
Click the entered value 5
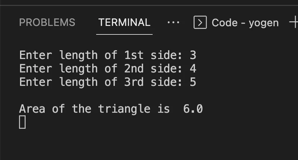[193, 82]
